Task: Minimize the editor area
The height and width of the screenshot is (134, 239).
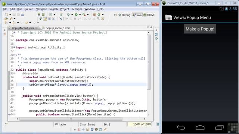Action: [148, 27]
